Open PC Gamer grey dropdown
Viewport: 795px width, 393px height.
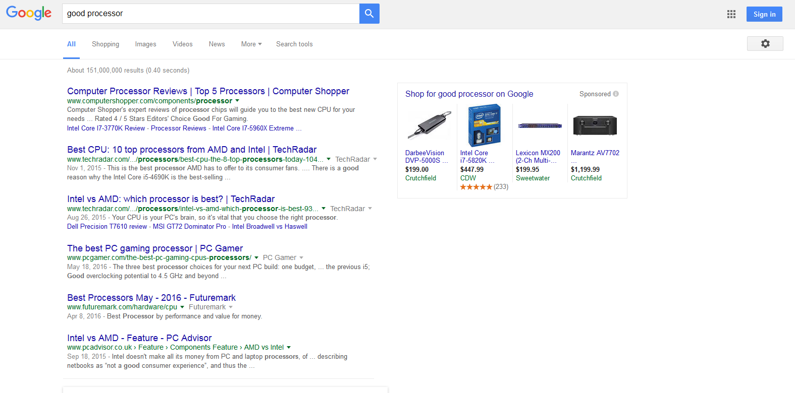(x=283, y=258)
